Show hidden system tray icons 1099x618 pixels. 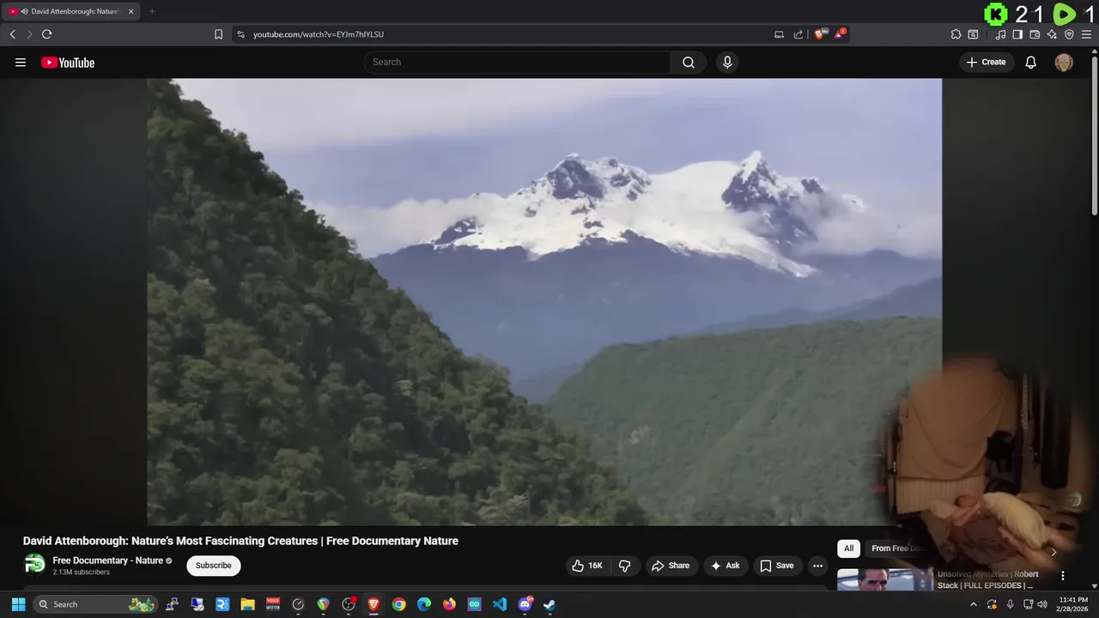tap(973, 604)
